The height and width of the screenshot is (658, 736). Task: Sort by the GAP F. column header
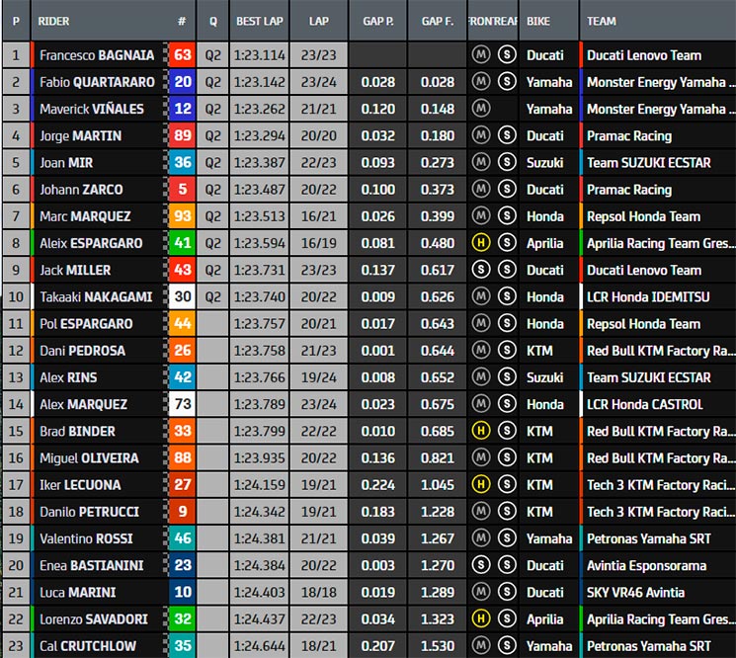coord(437,21)
